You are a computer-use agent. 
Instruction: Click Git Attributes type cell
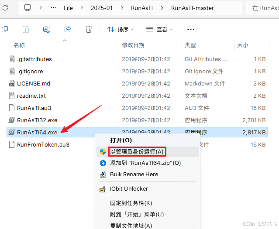pos(206,59)
